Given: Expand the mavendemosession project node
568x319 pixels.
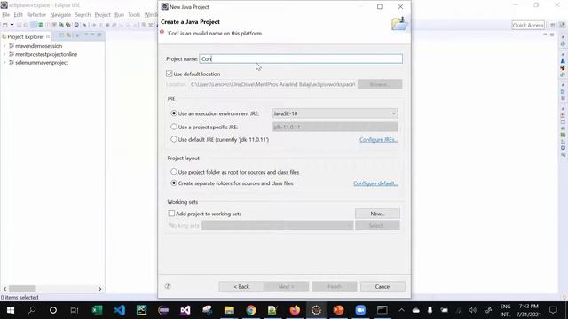Looking at the screenshot, I should coord(4,46).
